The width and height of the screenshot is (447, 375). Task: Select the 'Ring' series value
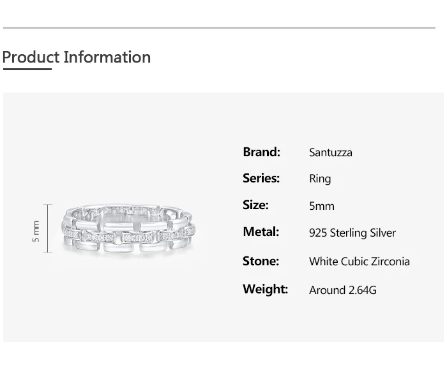point(320,179)
